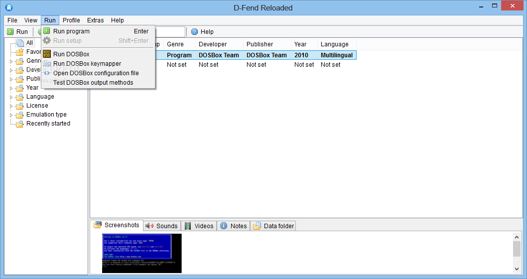Expand the Developer tree node
Screen dimensions: 527x279
point(11,71)
